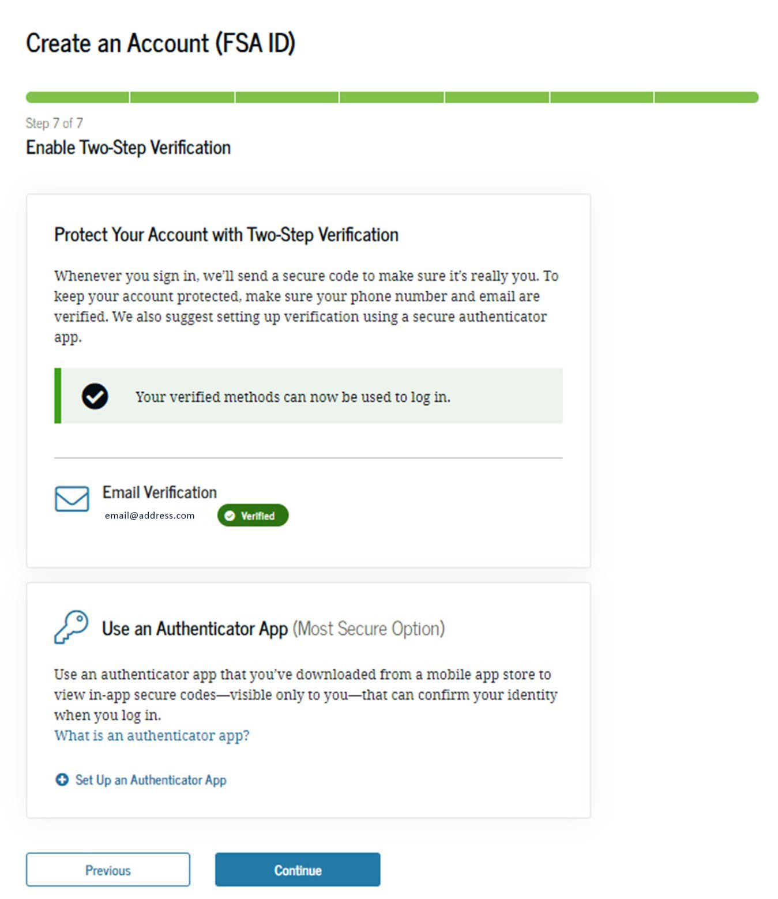Click the first progress bar segment
This screenshot has width=778, height=899.
[77, 97]
